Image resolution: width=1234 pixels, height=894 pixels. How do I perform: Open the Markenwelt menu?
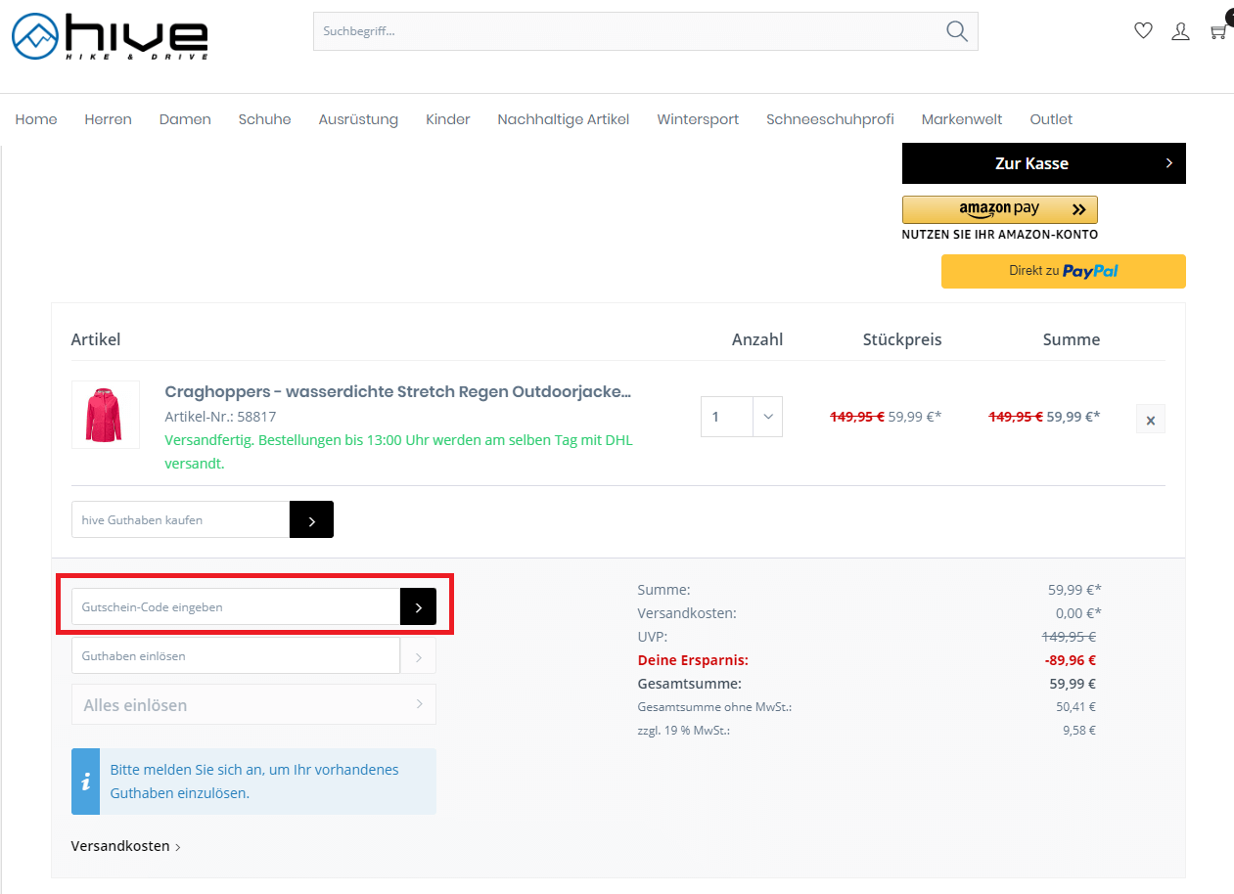962,119
